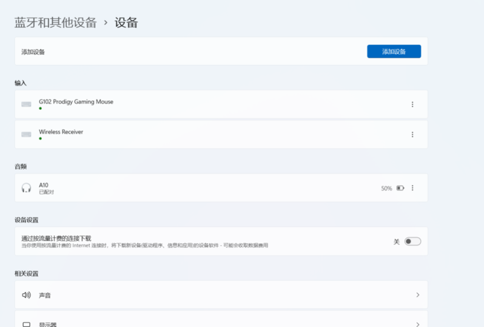The height and width of the screenshot is (327, 484).
Task: Click the A10 battery level icon
Action: click(400, 188)
